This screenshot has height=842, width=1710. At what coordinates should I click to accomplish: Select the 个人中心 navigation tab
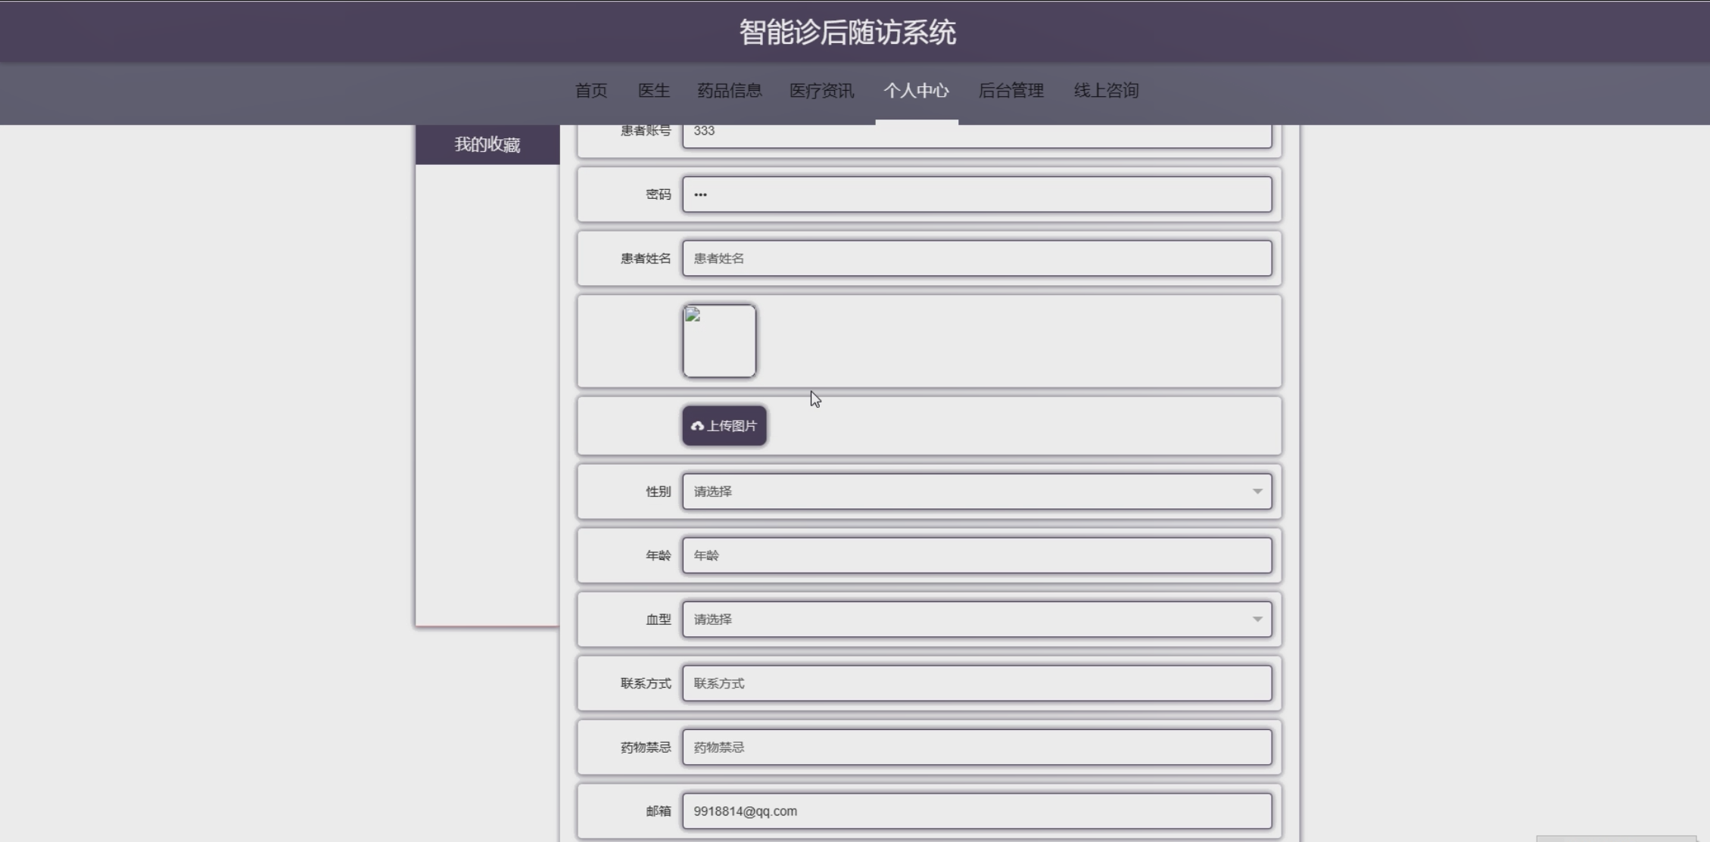point(916,91)
